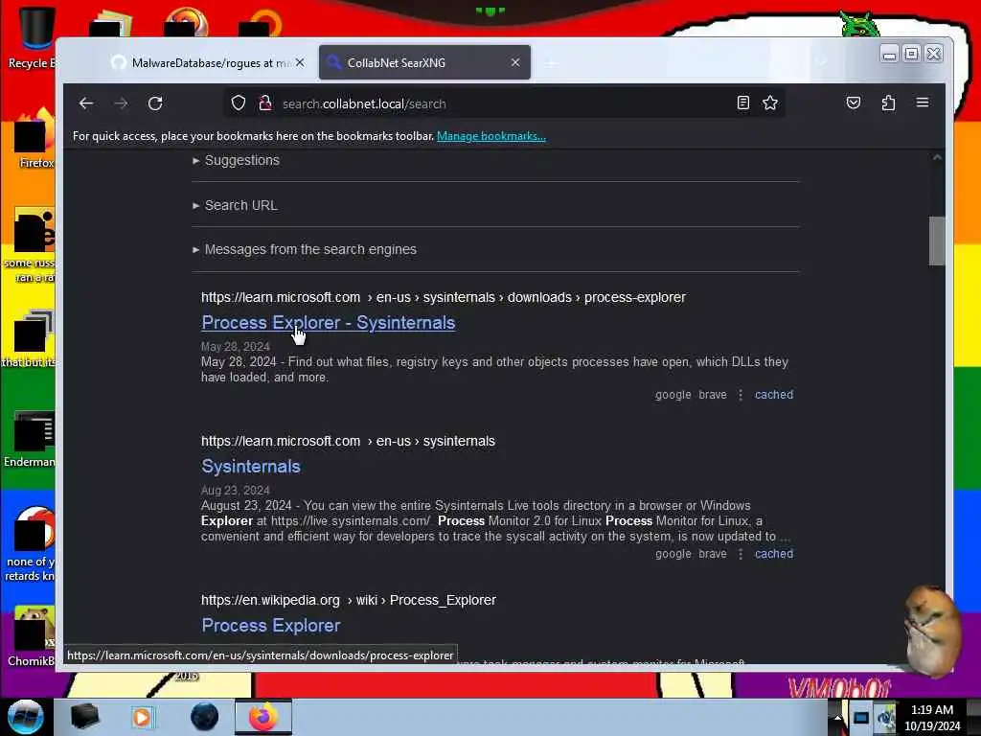
Task: Open the tracking protection shield icon
Action: (239, 103)
